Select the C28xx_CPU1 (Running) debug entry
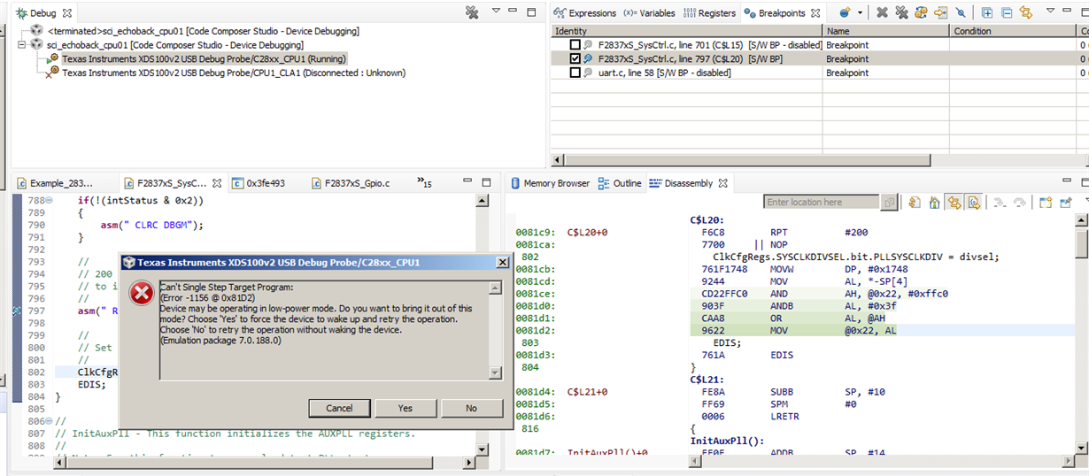Screen dimensions: 1089x476 click(x=204, y=58)
